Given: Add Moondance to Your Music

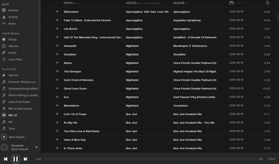Looking at the screenshot, I should [x=57, y=106].
